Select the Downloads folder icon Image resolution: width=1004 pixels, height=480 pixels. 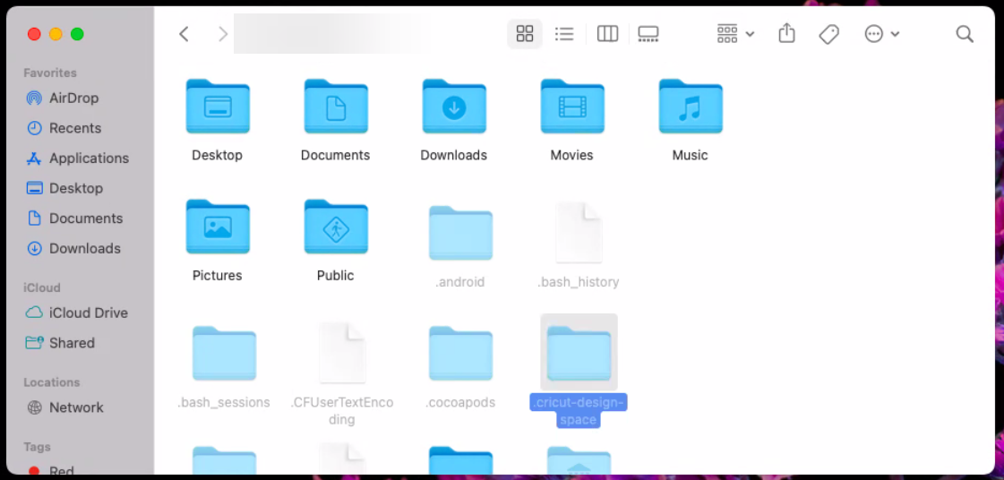[454, 107]
